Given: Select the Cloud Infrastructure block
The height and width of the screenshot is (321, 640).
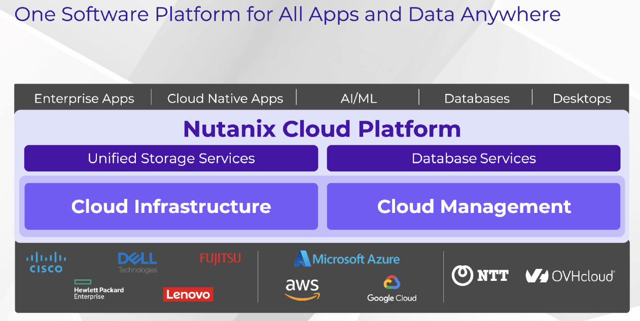Looking at the screenshot, I should coord(171,206).
